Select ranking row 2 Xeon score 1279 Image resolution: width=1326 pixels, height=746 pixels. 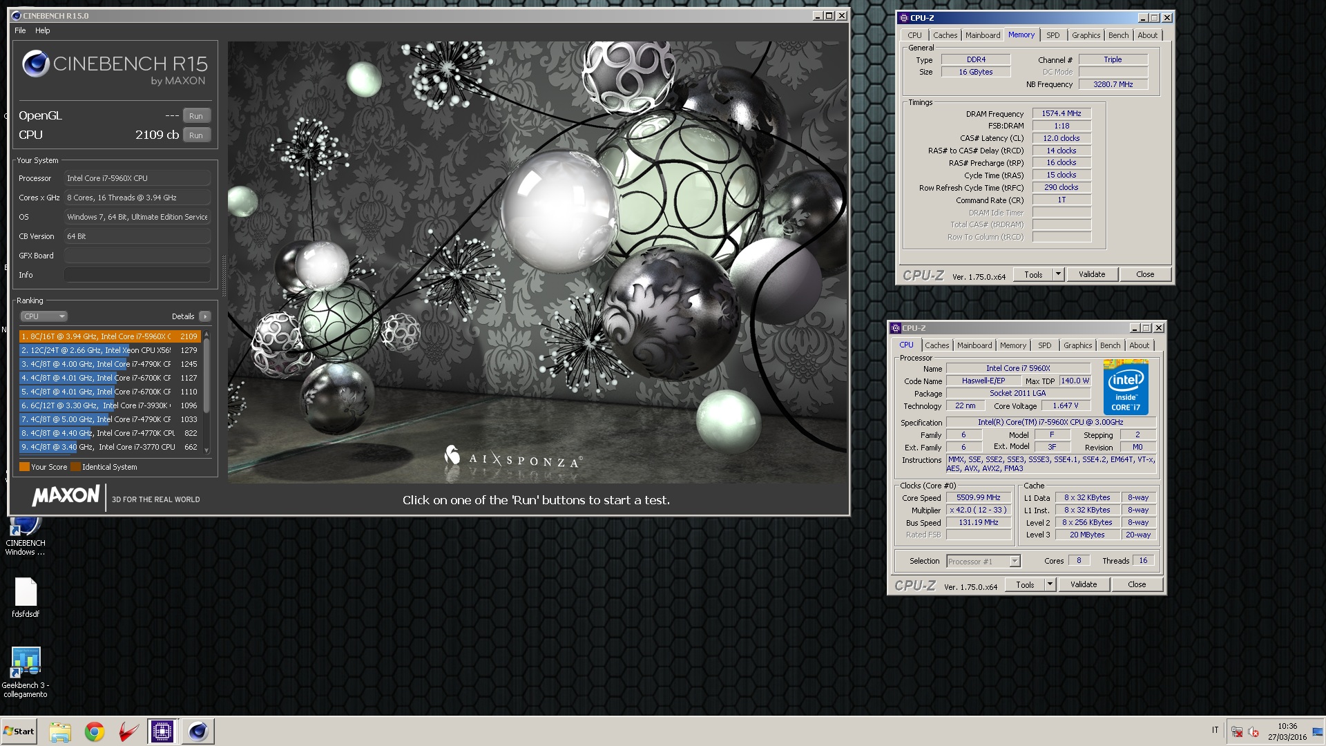(110, 350)
